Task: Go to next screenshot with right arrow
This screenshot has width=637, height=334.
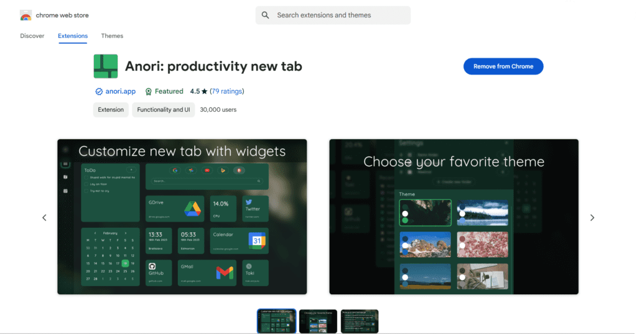Action: point(592,218)
